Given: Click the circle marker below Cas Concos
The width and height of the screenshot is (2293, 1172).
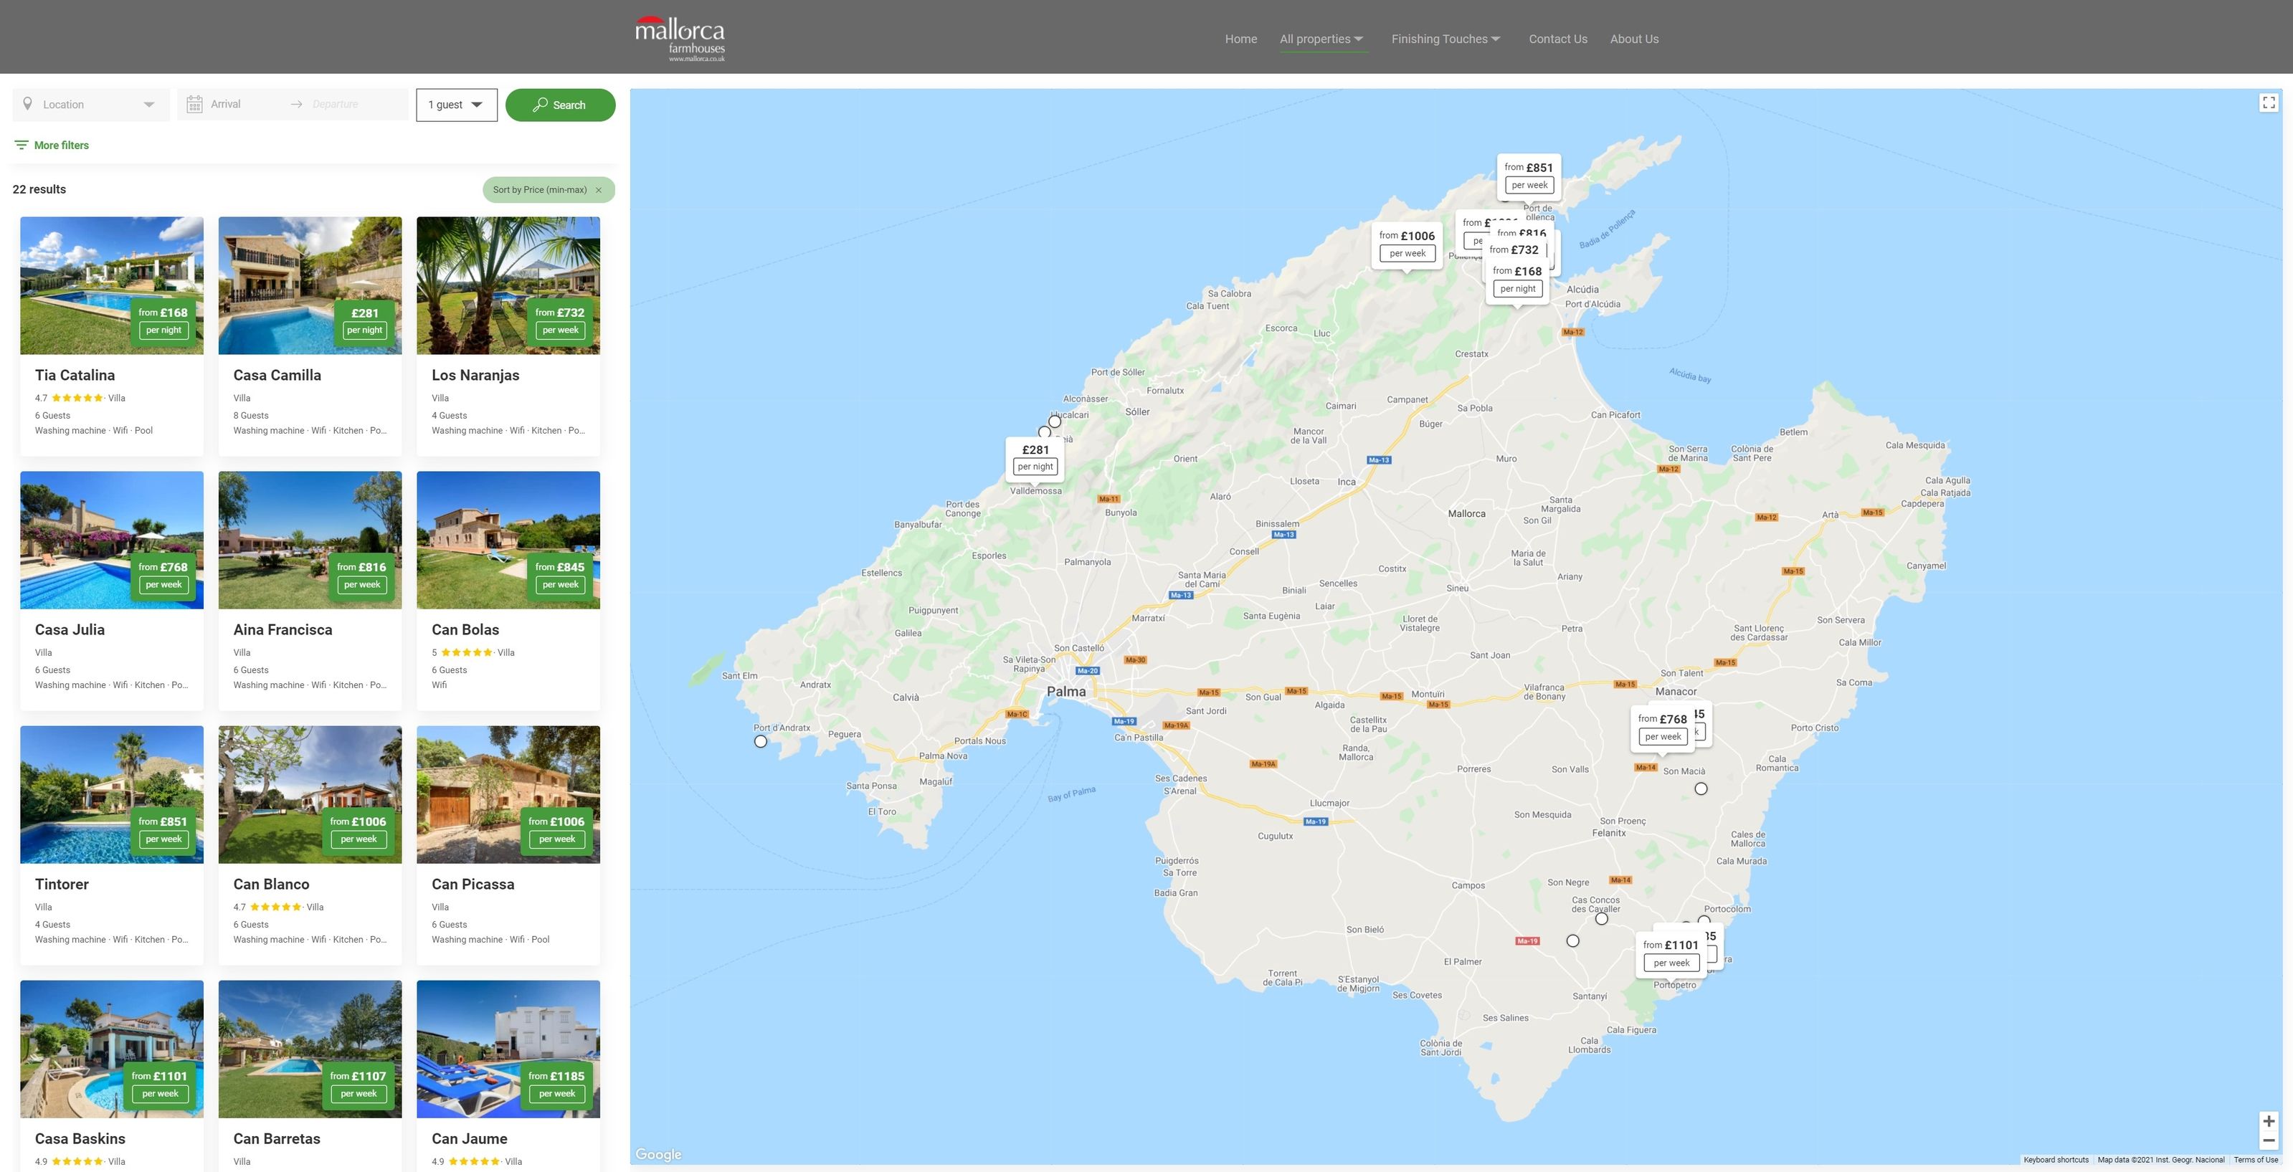Looking at the screenshot, I should [x=1601, y=919].
